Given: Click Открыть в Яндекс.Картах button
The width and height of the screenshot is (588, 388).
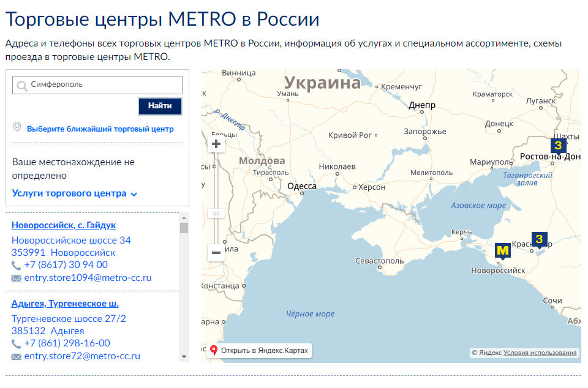Looking at the screenshot, I should point(260,351).
